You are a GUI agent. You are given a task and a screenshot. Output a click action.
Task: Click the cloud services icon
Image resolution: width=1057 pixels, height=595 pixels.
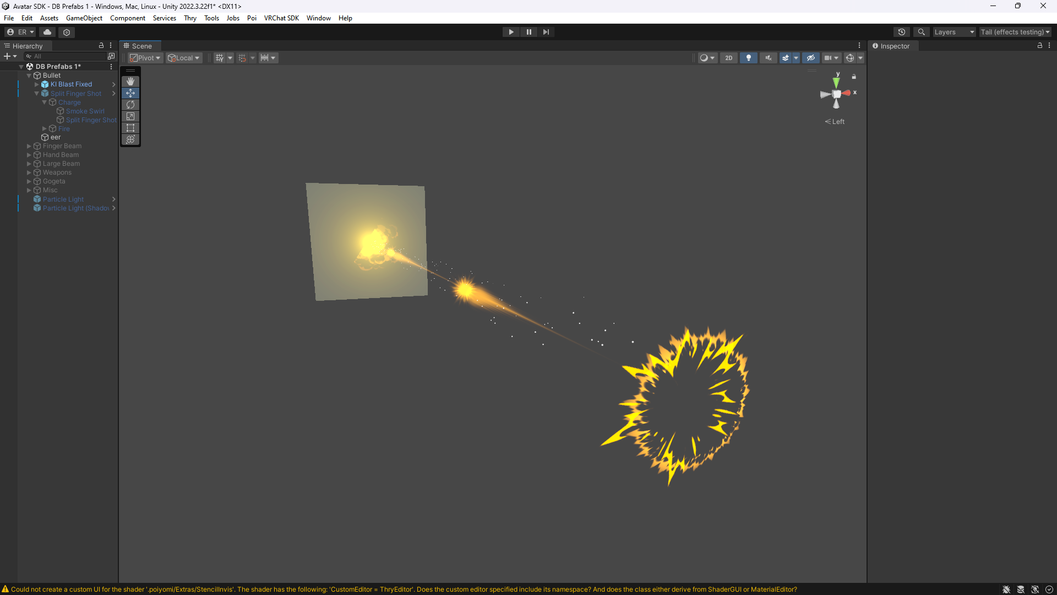[x=47, y=32]
